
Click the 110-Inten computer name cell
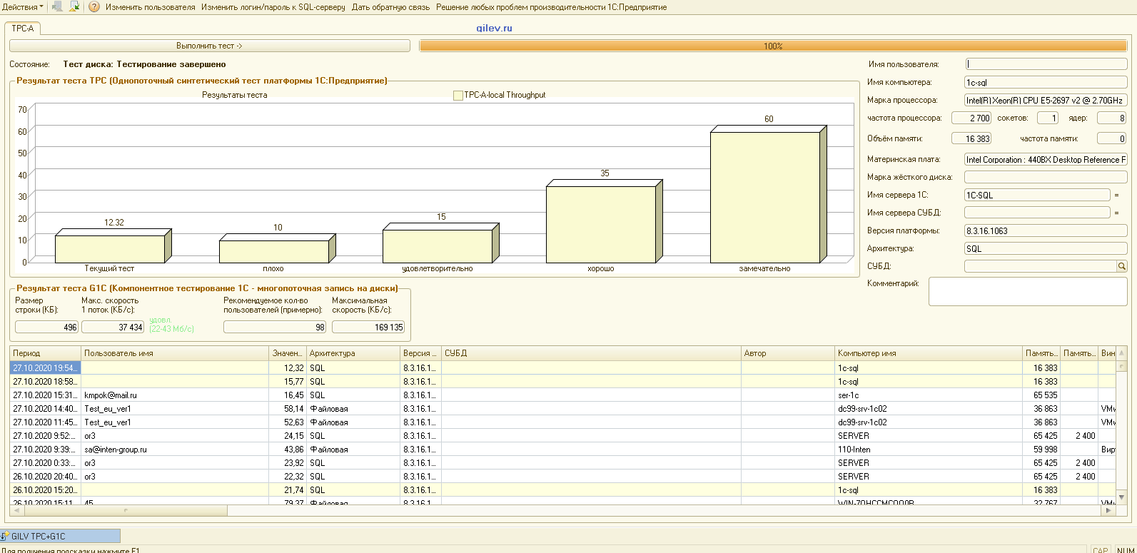(x=929, y=450)
